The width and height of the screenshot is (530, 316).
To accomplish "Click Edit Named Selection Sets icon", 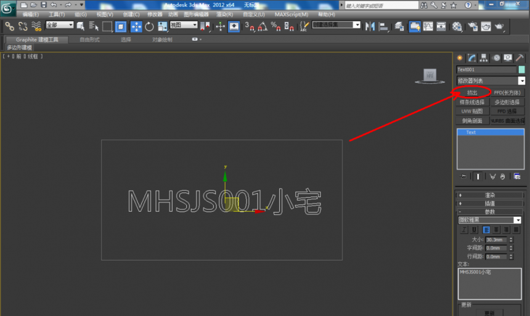I will (x=304, y=26).
